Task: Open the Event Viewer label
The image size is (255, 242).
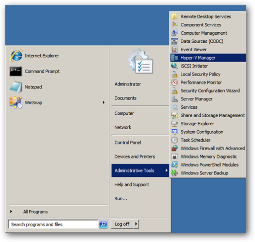Action: (x=193, y=50)
